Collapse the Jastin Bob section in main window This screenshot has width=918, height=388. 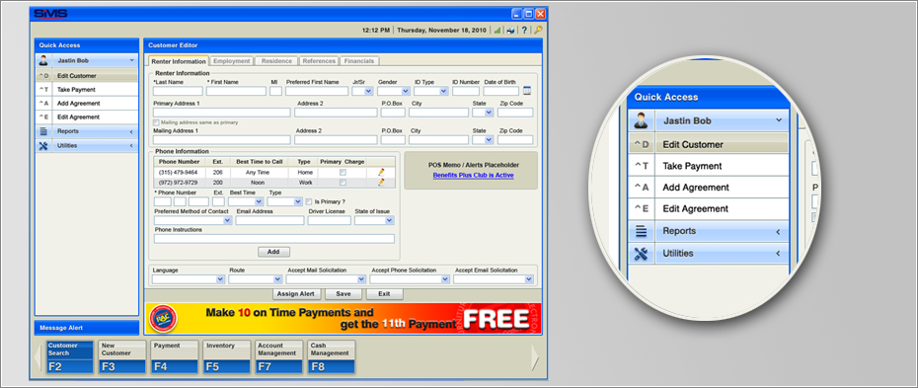(x=131, y=60)
